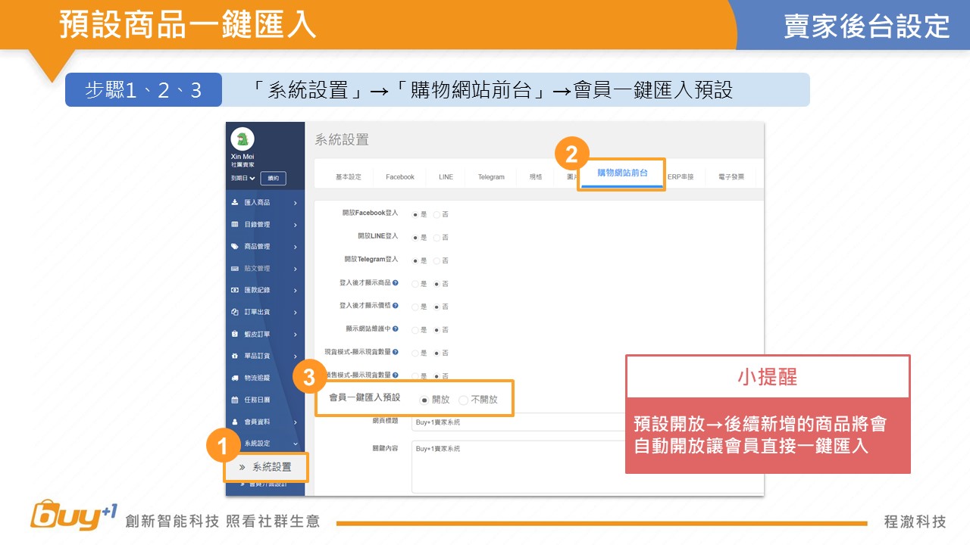Screen dimensions: 970x545
Task: Expand the 目錄管理 sidebar menu arrow
Action: pyautogui.click(x=296, y=225)
